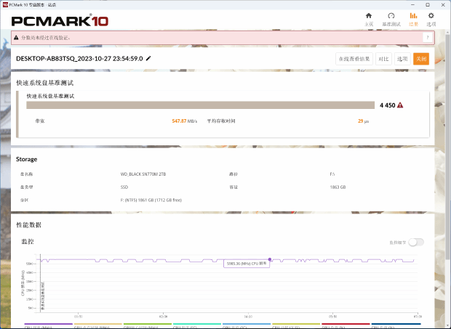Click the dark blue legend color bar
451x329 pixels.
pyautogui.click(x=396, y=324)
